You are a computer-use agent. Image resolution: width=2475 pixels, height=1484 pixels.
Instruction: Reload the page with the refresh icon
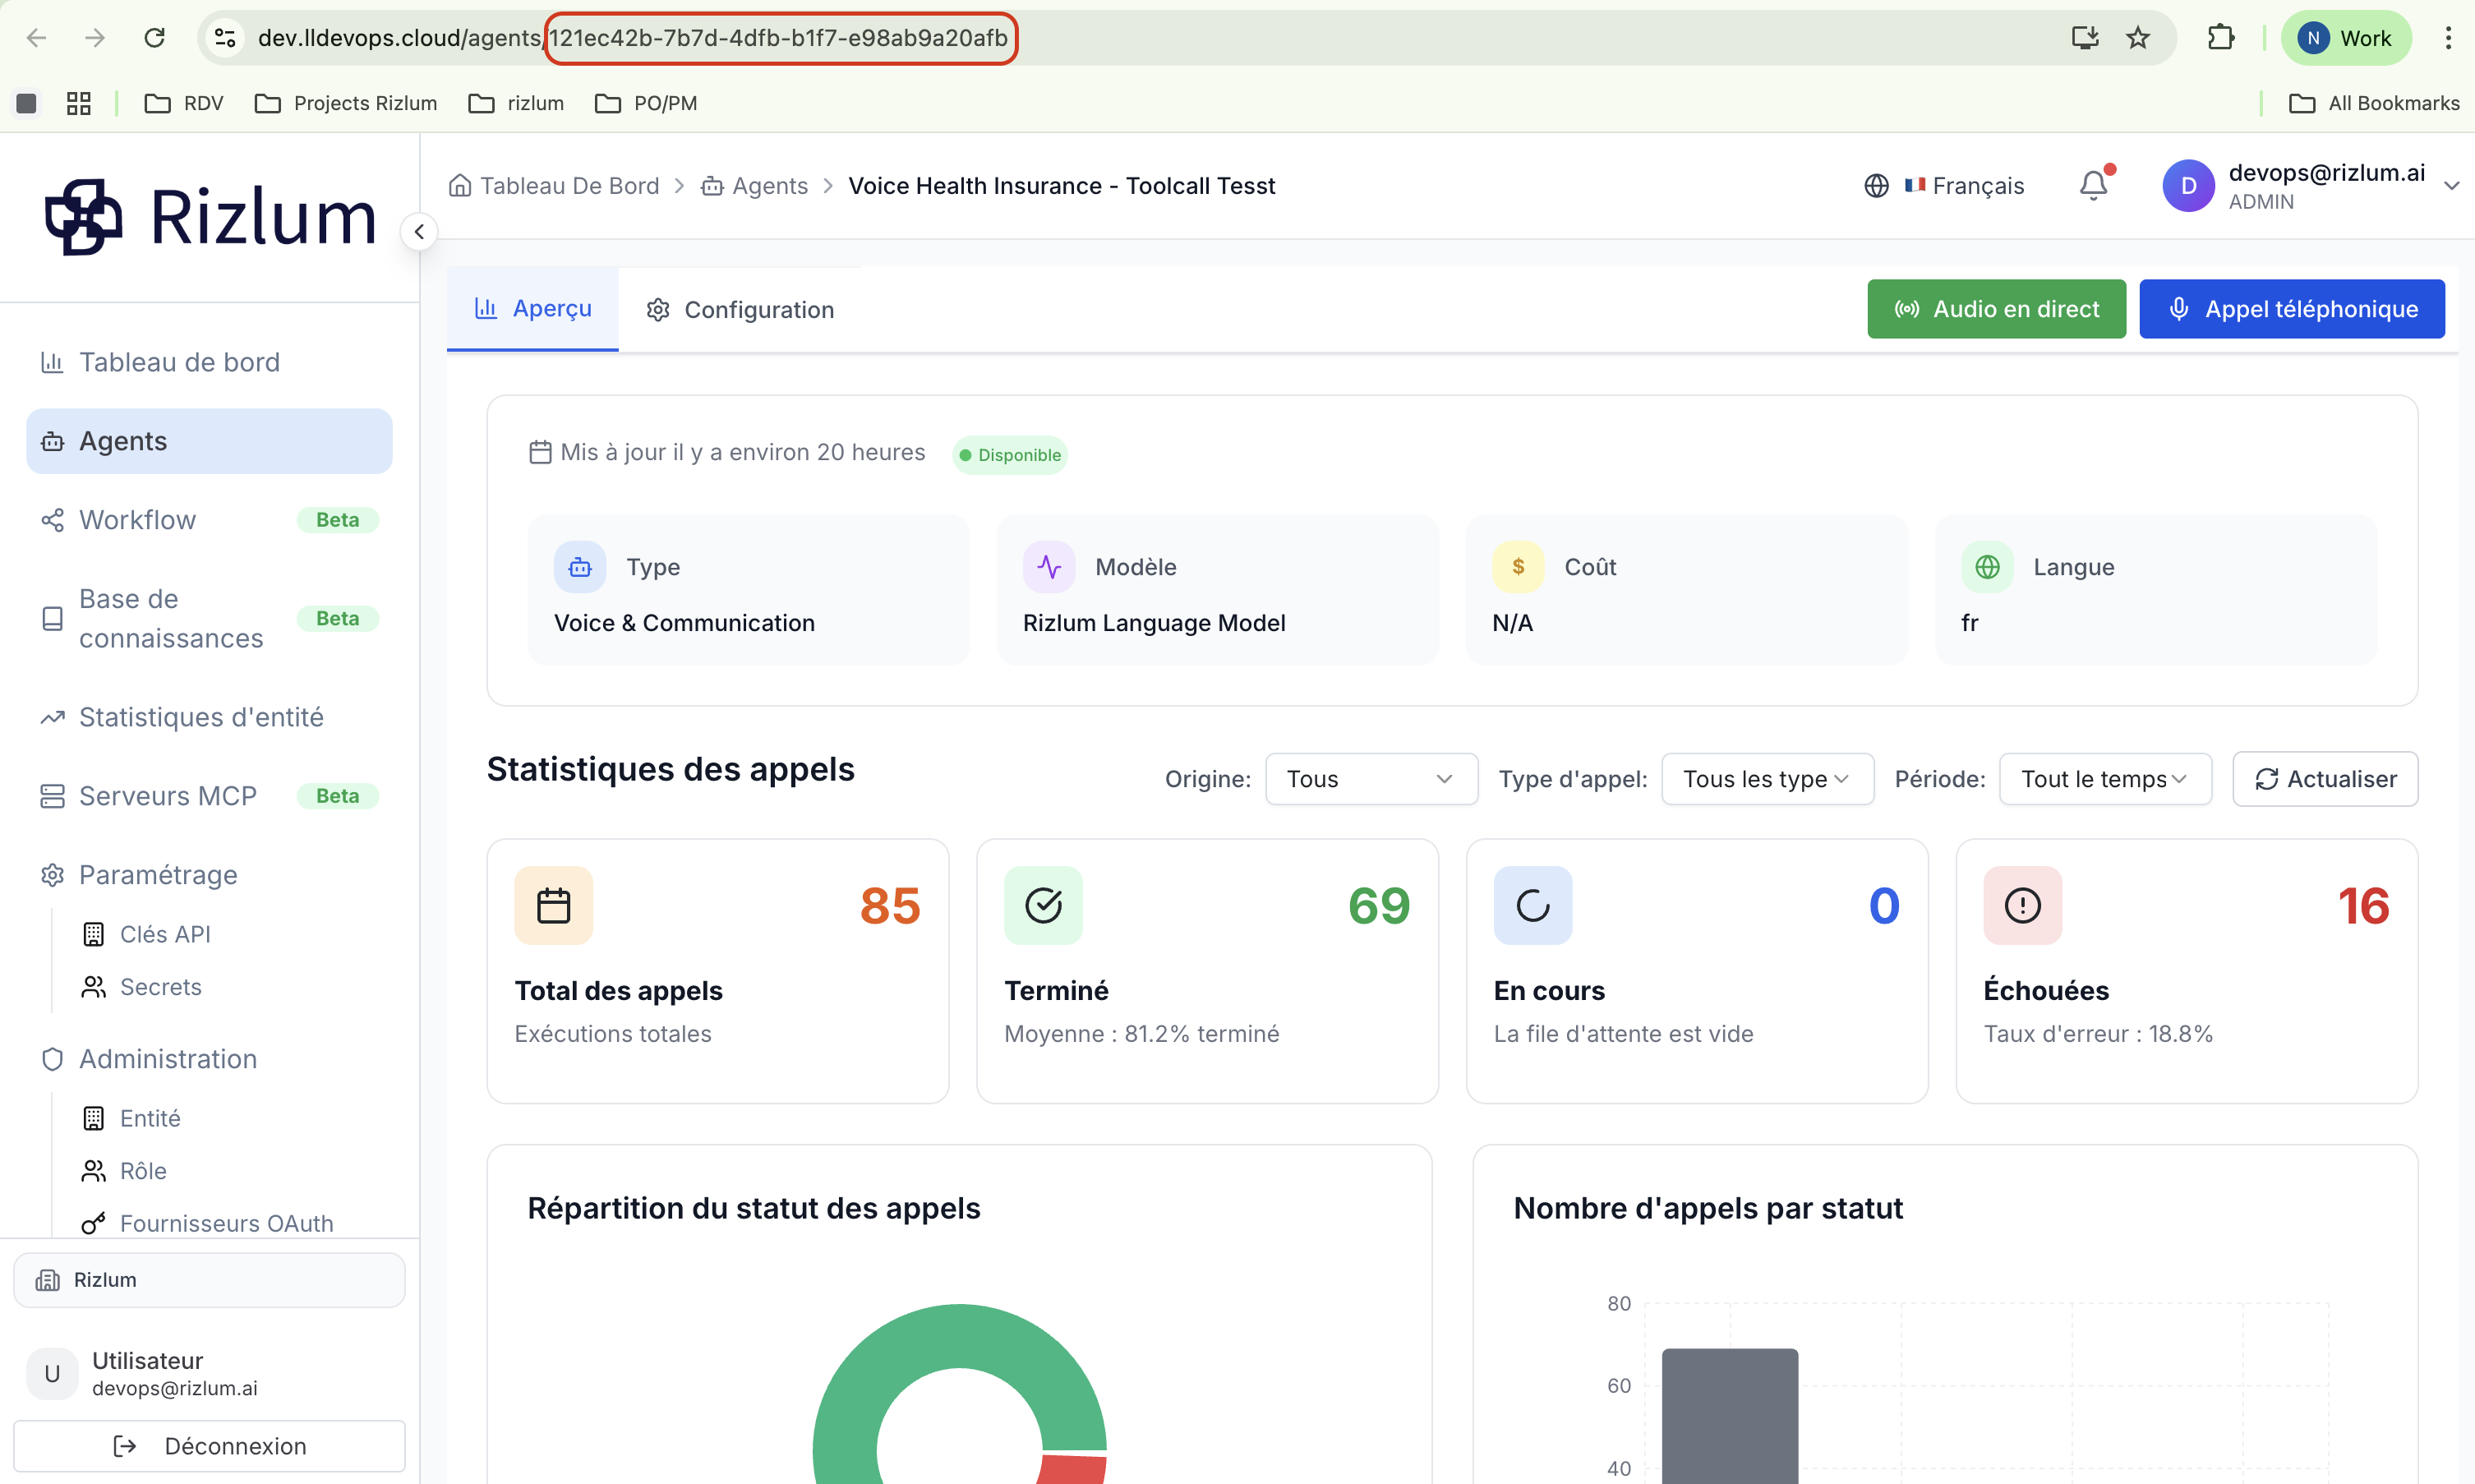point(154,38)
